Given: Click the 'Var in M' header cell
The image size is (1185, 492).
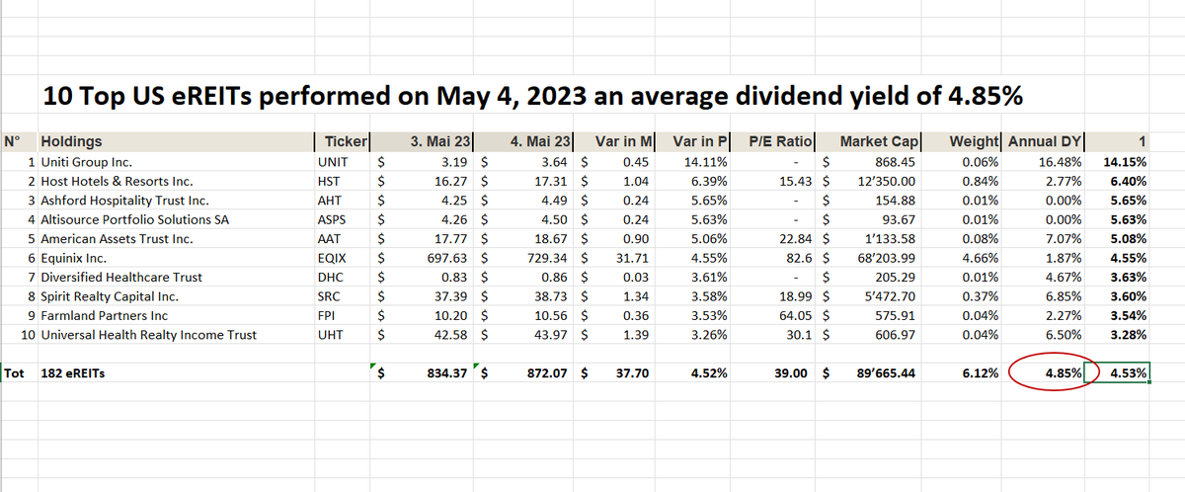Looking at the screenshot, I should (x=613, y=141).
